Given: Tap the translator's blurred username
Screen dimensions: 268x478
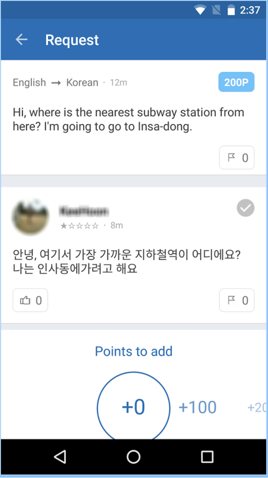Looking at the screenshot, I should (84, 211).
